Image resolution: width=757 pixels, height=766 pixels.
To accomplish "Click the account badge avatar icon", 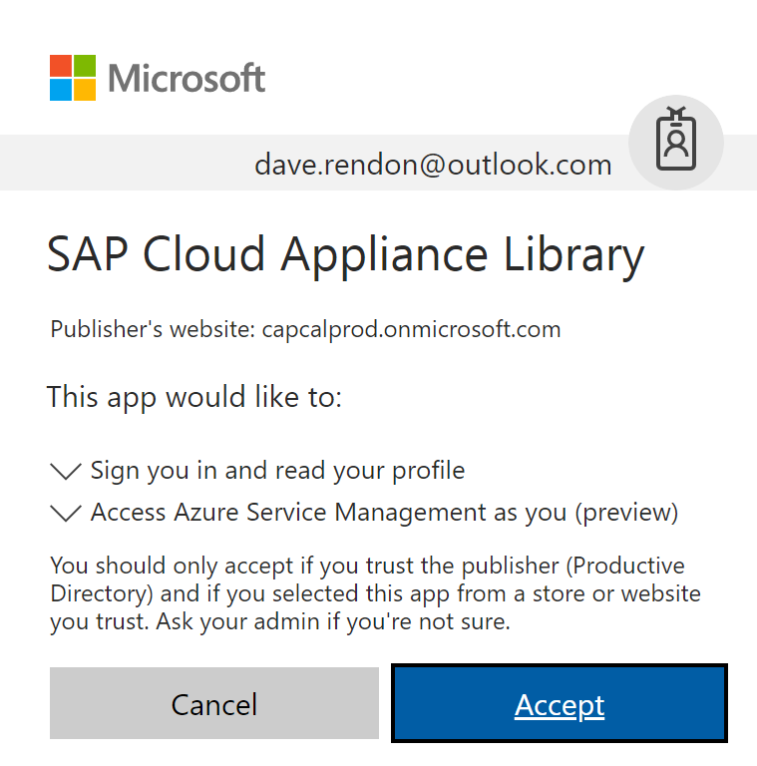I will [676, 143].
